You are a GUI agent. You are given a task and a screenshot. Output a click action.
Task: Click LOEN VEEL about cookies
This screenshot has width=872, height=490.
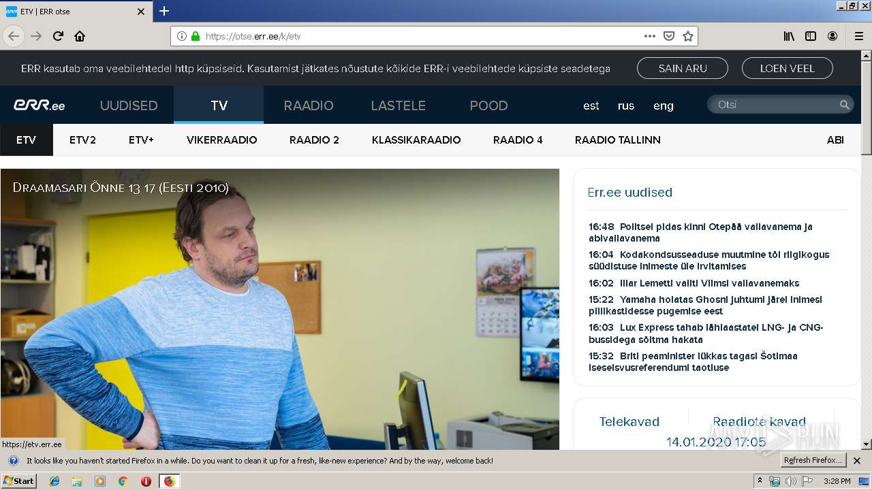coord(787,68)
